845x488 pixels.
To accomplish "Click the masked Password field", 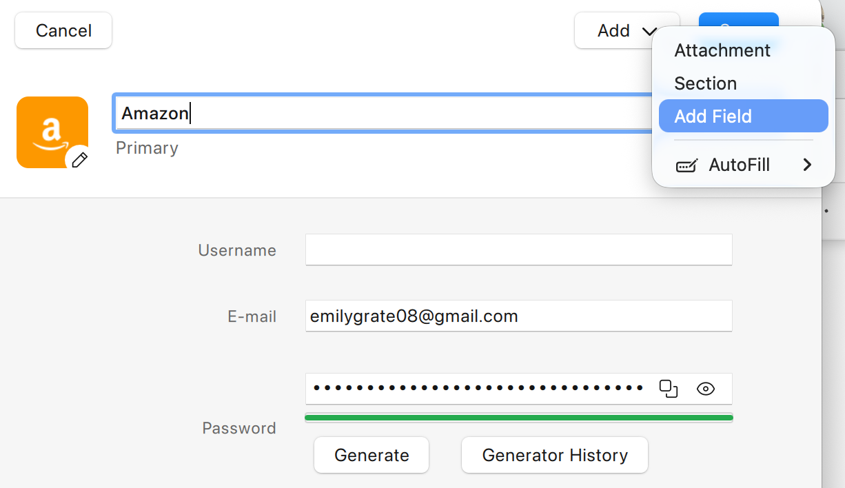I will click(479, 389).
